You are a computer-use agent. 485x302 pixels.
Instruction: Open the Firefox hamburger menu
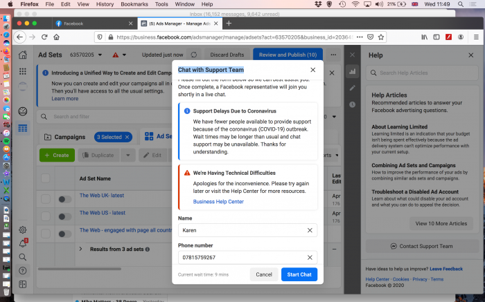click(x=476, y=37)
